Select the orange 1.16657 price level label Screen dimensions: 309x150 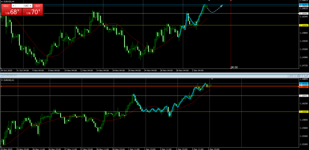303,87
